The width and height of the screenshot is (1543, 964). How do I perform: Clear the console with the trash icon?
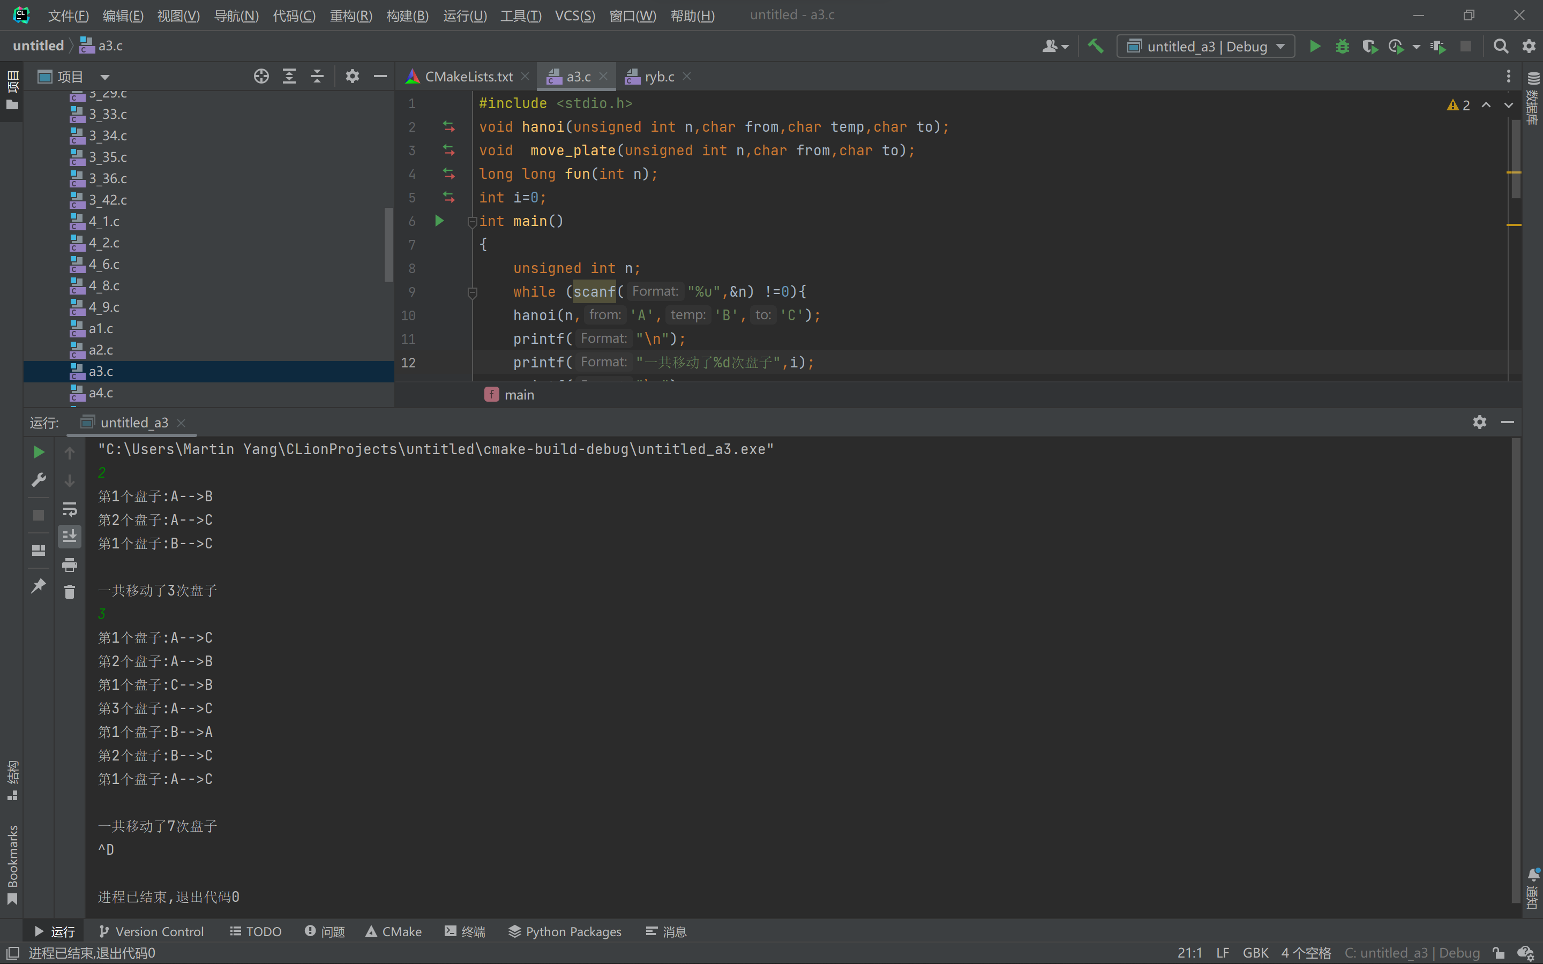tap(70, 592)
